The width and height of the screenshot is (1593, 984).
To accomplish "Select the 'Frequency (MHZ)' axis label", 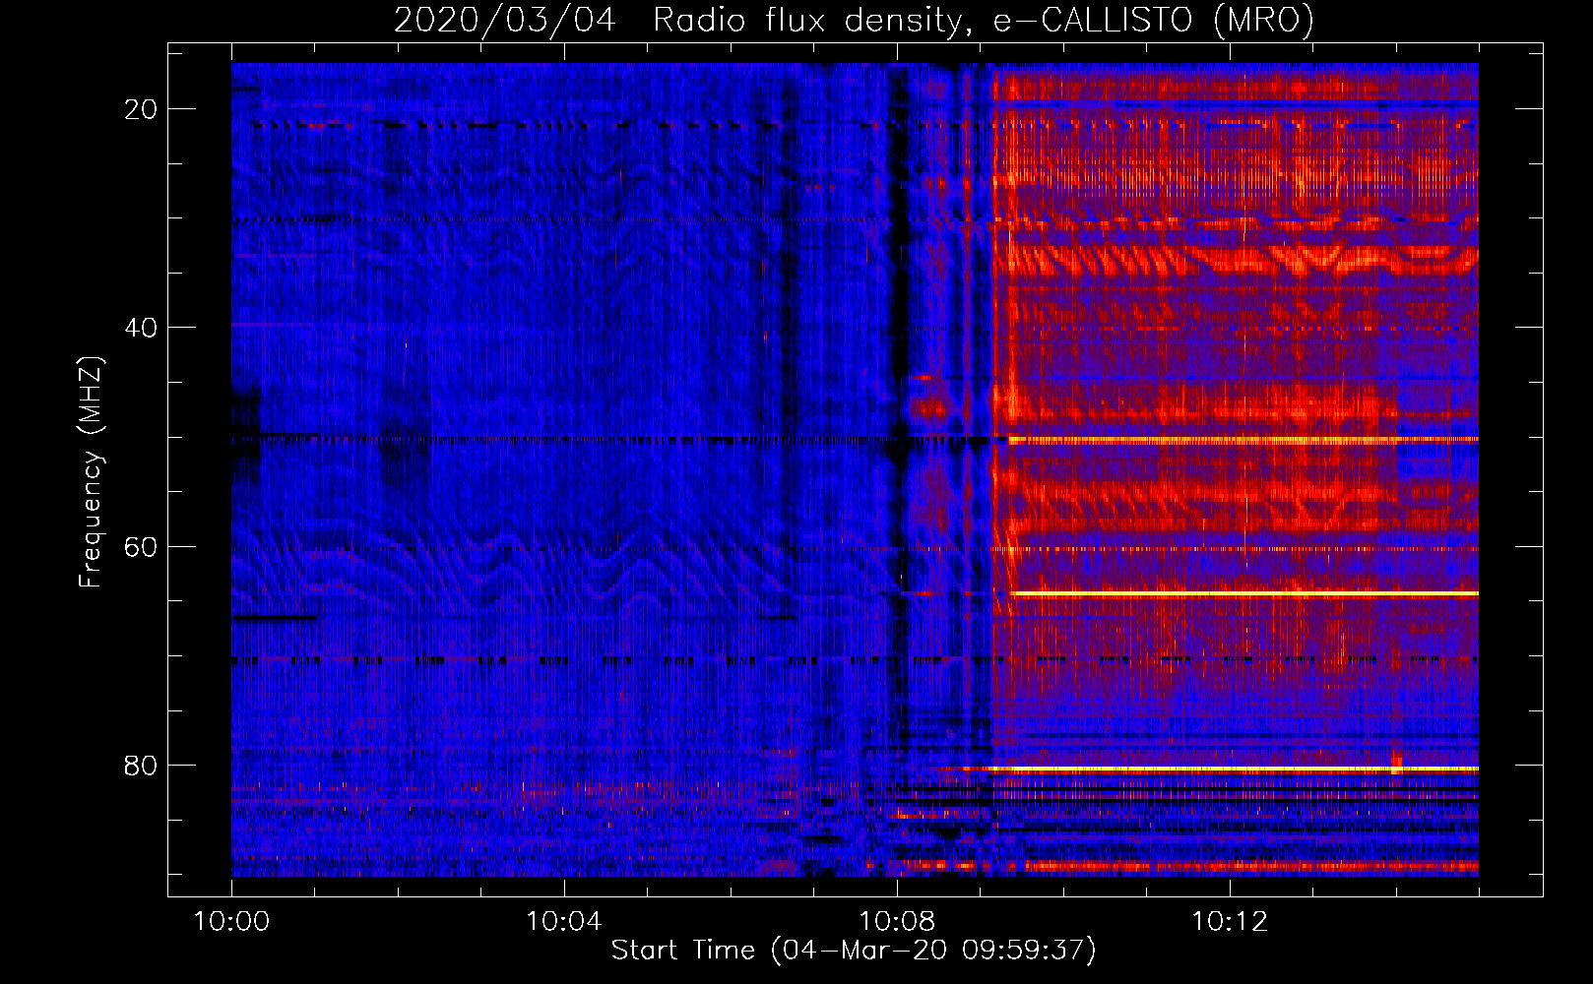I will click(90, 471).
